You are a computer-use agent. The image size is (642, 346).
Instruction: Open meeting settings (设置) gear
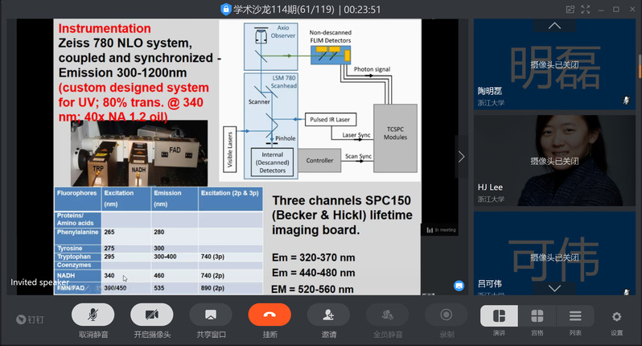point(616,317)
